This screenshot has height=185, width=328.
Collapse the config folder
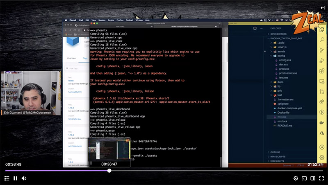(281, 56)
